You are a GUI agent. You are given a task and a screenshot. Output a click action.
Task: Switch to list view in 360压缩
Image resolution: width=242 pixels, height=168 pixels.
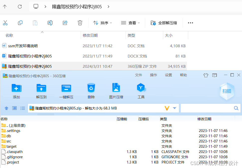(23, 108)
